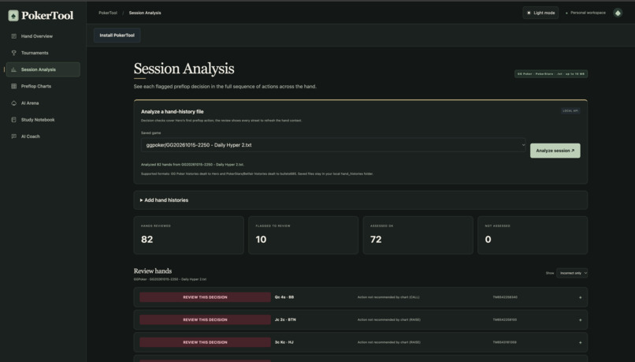This screenshot has width=635, height=362.
Task: Expand the Jc 2c BTN hand row
Action: click(x=580, y=320)
